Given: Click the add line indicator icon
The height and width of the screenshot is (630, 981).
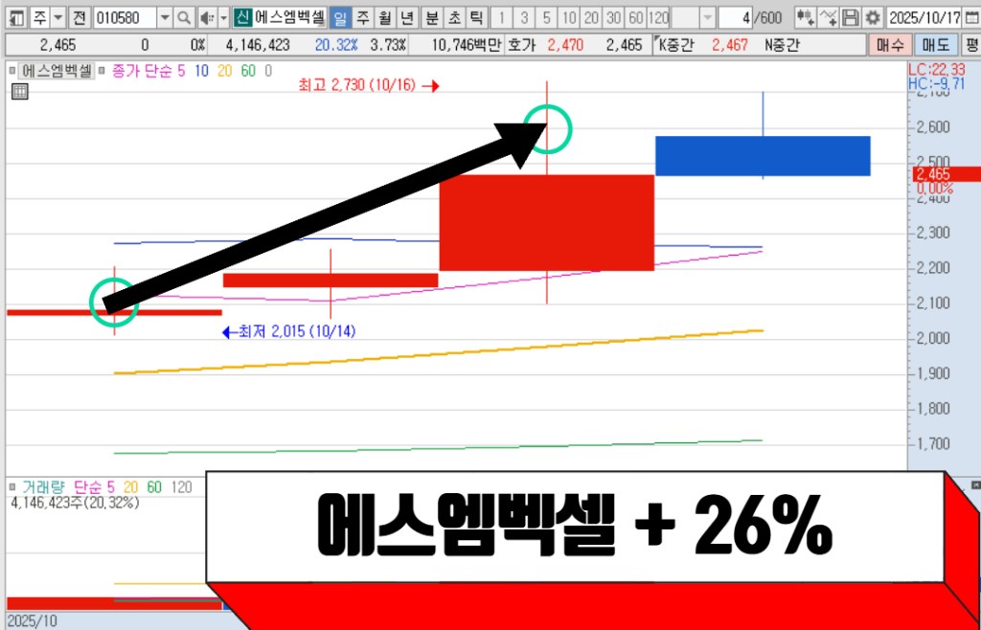Looking at the screenshot, I should pos(829,18).
